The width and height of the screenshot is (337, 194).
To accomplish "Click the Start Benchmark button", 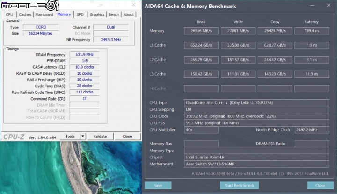I will (239, 186).
